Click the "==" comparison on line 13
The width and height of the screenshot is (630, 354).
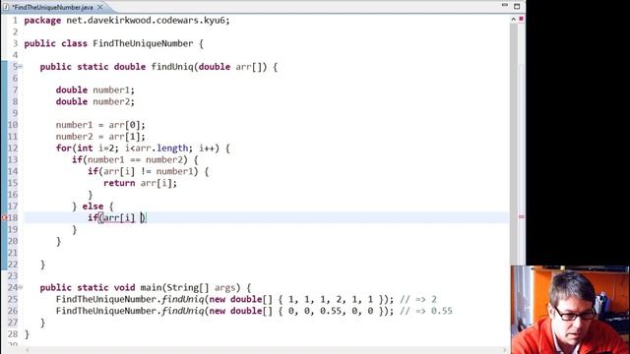click(x=135, y=159)
